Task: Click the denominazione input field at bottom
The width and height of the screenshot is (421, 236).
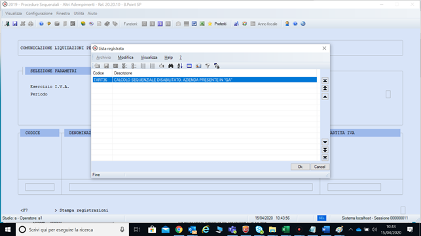Action: [x=191, y=187]
